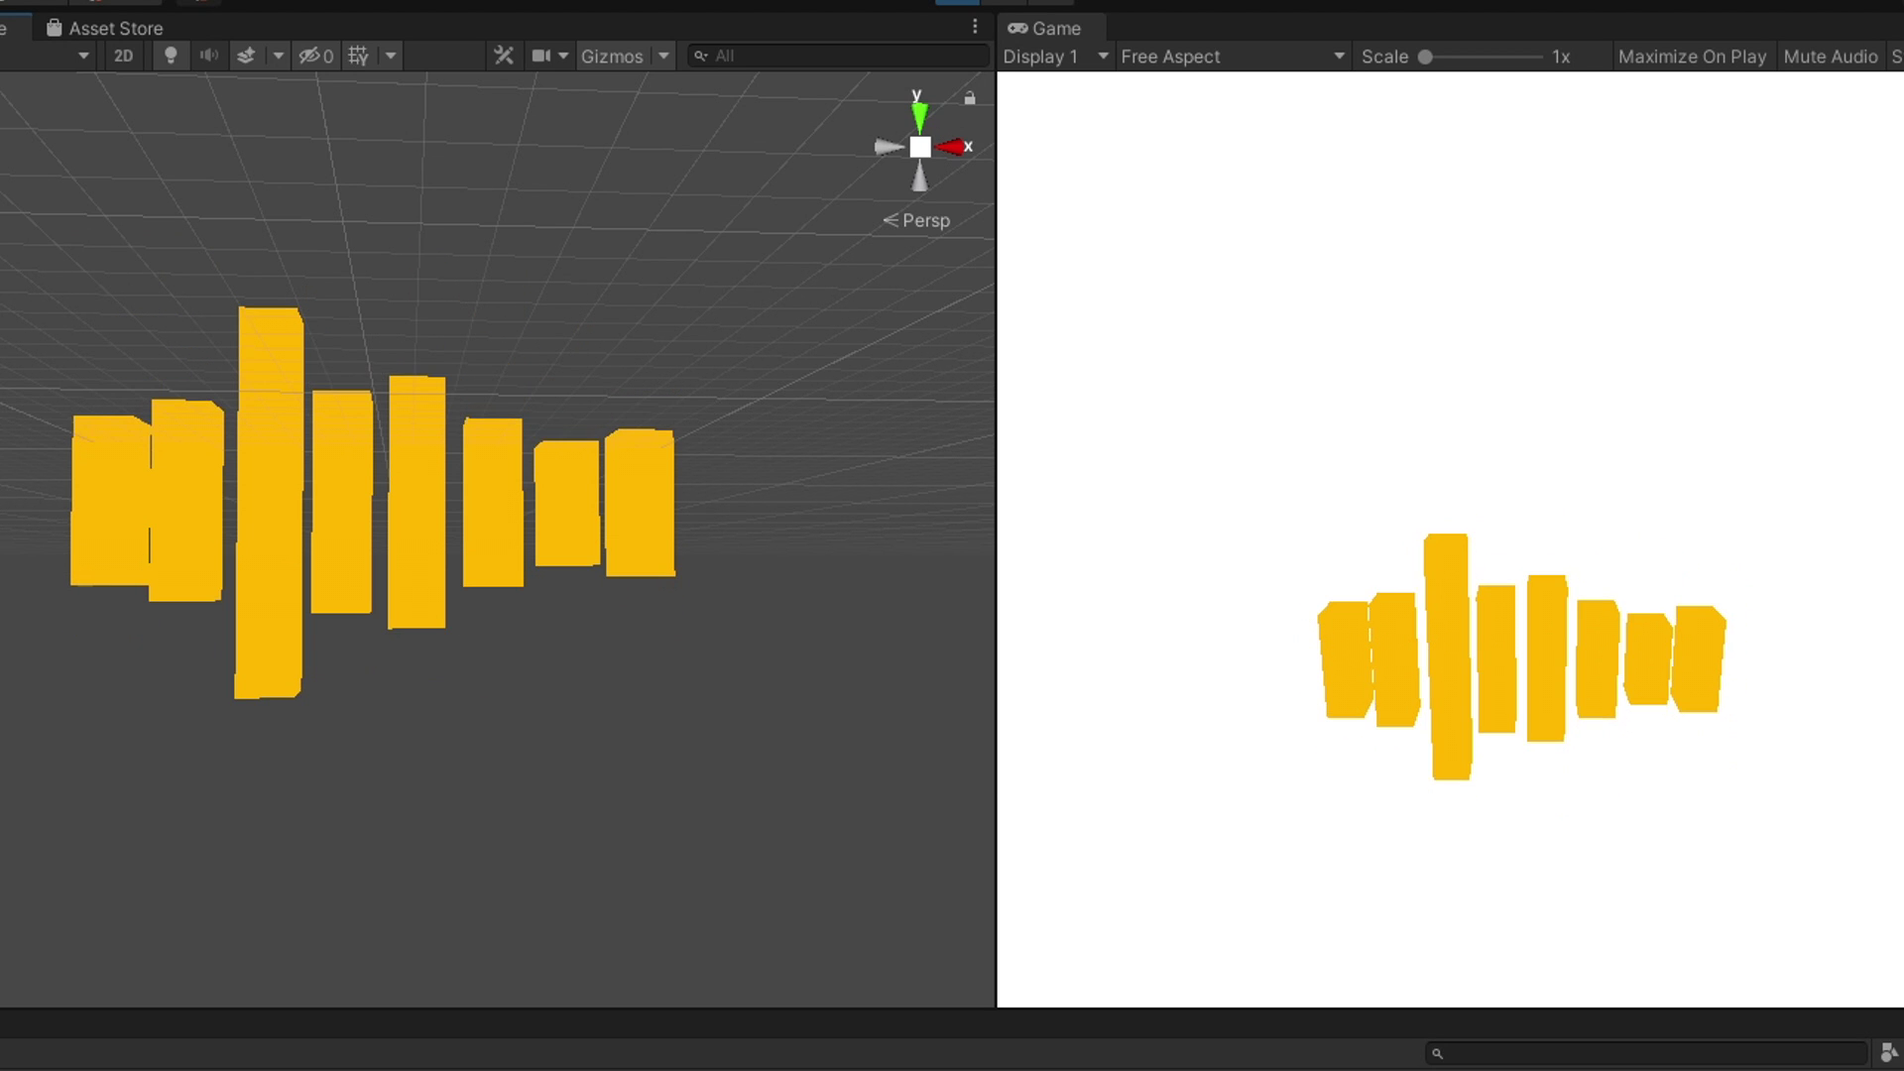Click the audio mute speaker icon

tap(208, 55)
